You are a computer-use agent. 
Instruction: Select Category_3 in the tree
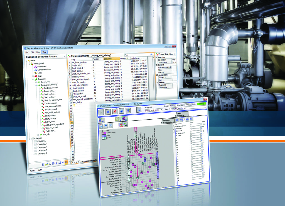click(42, 147)
